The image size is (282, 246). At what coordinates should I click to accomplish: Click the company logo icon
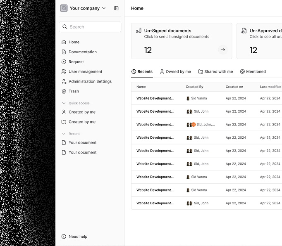pos(64,8)
